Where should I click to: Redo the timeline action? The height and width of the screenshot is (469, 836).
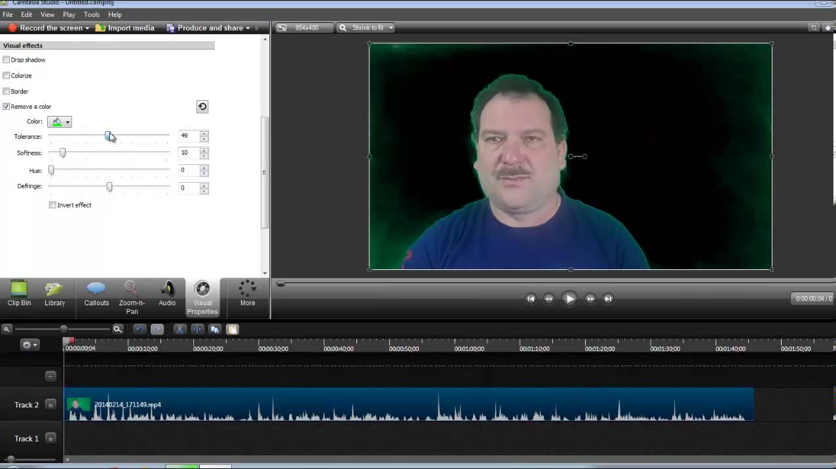pos(157,329)
